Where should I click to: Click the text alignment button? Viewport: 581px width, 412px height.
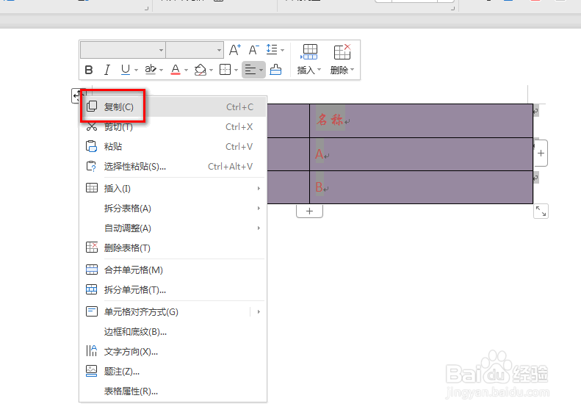point(250,70)
